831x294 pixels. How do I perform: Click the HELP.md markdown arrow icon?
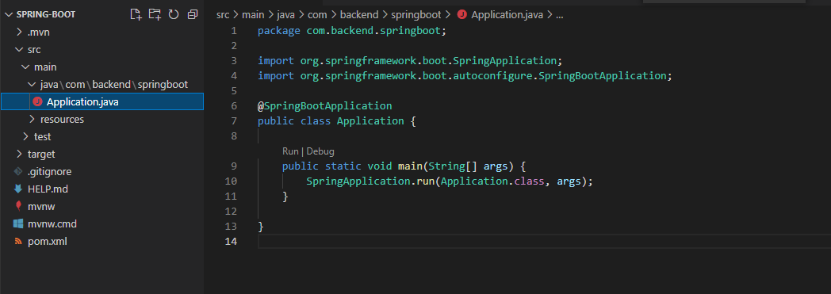tap(18, 189)
